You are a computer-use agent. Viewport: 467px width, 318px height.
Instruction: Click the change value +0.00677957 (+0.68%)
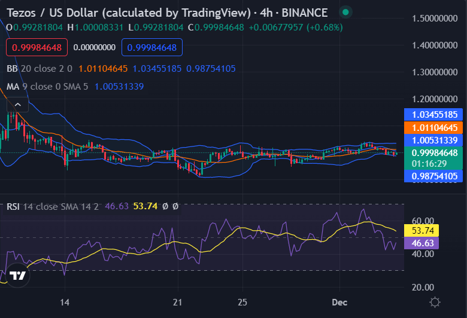[296, 27]
